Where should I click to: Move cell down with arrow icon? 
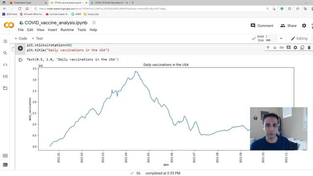pyautogui.click(x=275, y=47)
